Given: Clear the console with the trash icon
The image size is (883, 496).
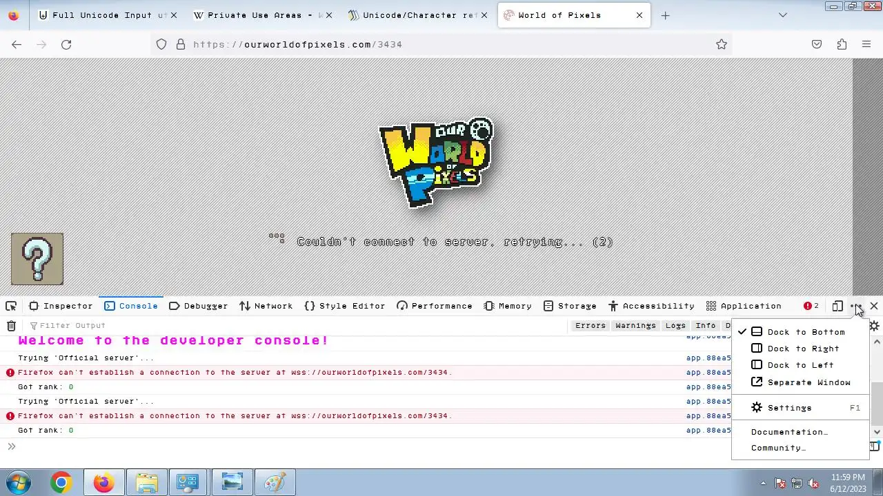Looking at the screenshot, I should pyautogui.click(x=11, y=326).
